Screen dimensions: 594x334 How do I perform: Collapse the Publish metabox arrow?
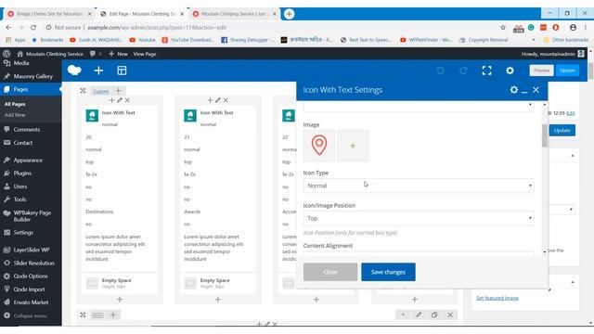coord(573,156)
